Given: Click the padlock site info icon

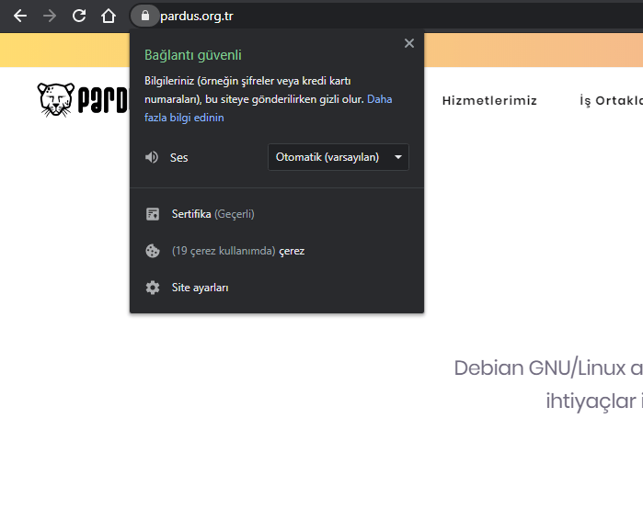Looking at the screenshot, I should (x=144, y=16).
